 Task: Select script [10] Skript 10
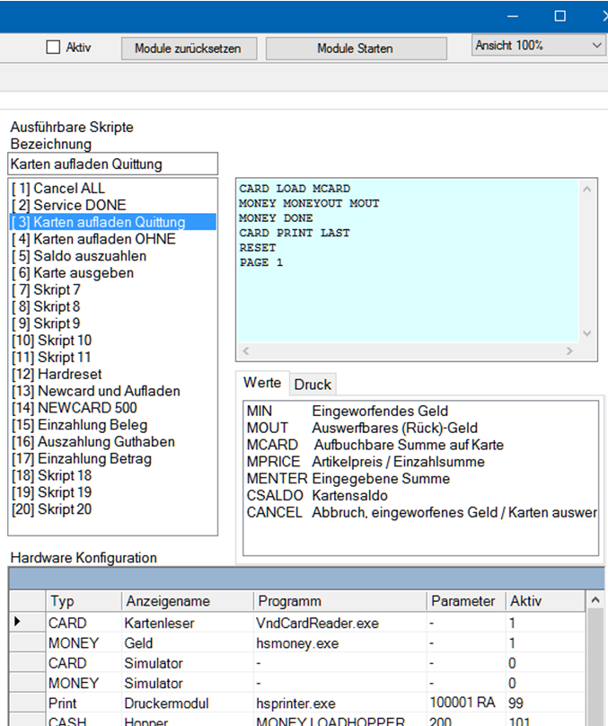pyautogui.click(x=113, y=341)
